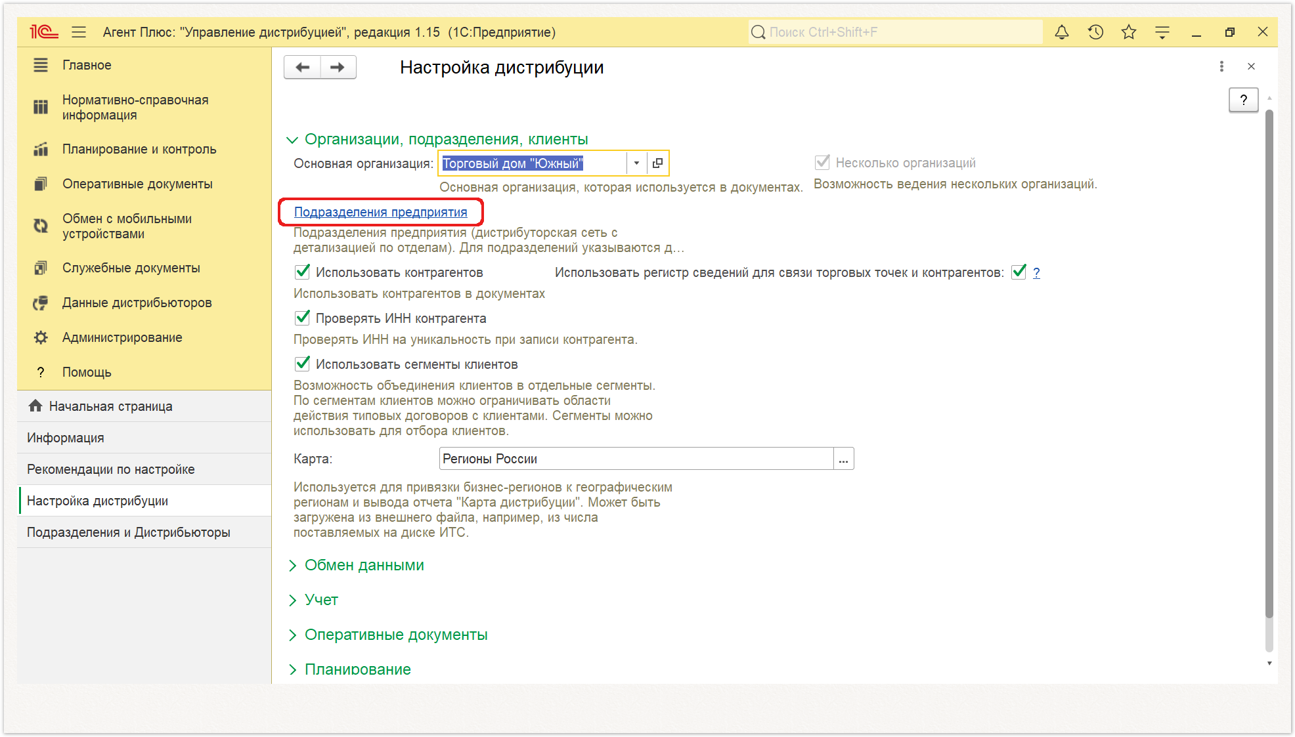Click the Обмен с мобильными устройствами sync icon
This screenshot has height=737, width=1295.
point(41,226)
